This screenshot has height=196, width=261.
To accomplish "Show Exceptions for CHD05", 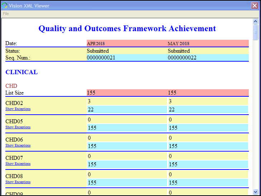I will click(x=18, y=127).
